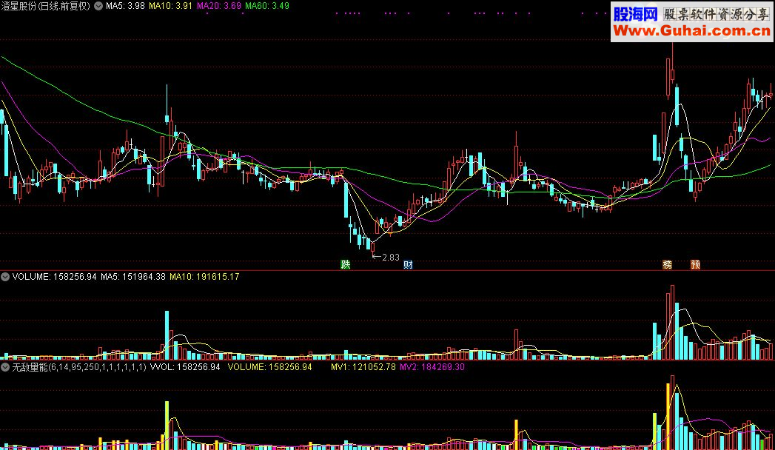The width and height of the screenshot is (775, 450).
Task: Click the volume MA10: 191615.17 label
Action: click(x=204, y=277)
